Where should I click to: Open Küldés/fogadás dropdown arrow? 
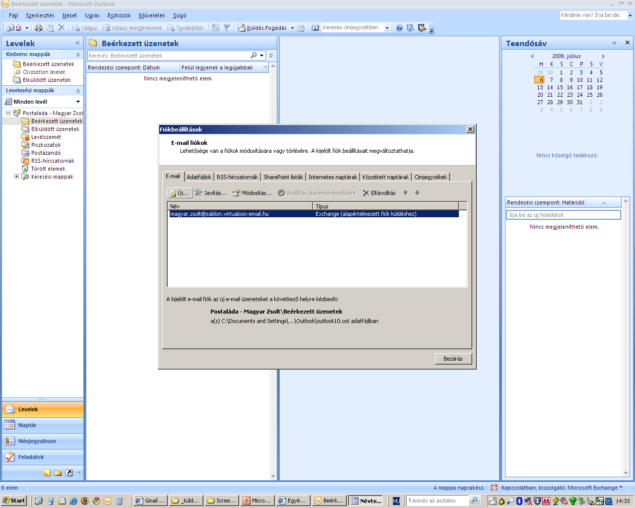click(292, 28)
